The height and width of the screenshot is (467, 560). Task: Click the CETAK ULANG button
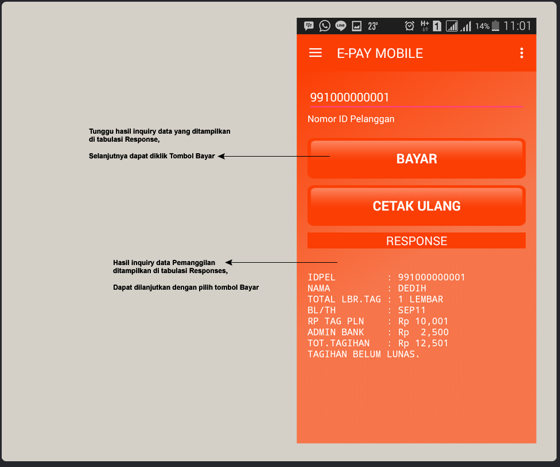[417, 205]
